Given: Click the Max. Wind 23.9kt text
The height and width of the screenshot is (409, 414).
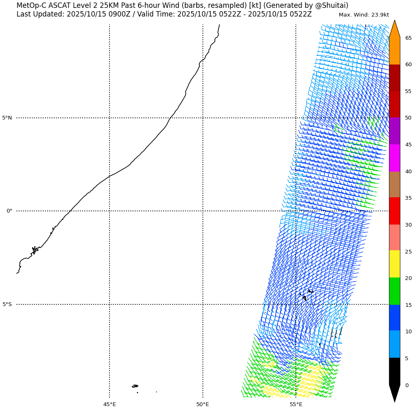Looking at the screenshot, I should 364,15.
